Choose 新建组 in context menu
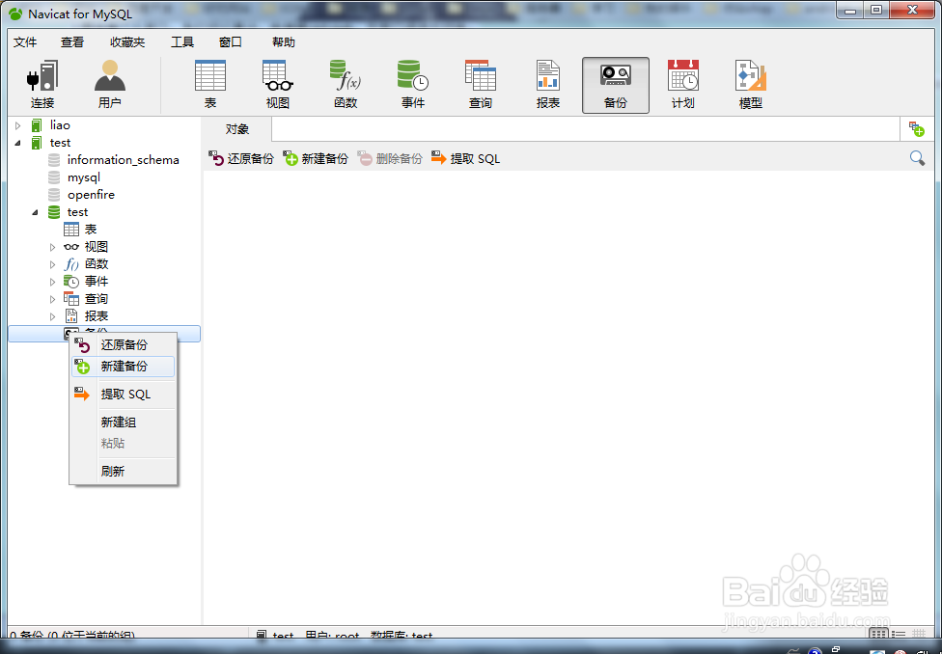Viewport: 942px width, 654px height. pyautogui.click(x=124, y=422)
